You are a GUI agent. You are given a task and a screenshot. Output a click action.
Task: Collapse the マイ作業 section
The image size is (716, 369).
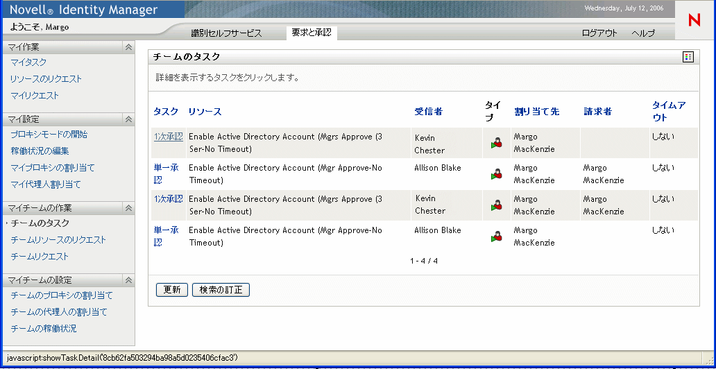[129, 47]
